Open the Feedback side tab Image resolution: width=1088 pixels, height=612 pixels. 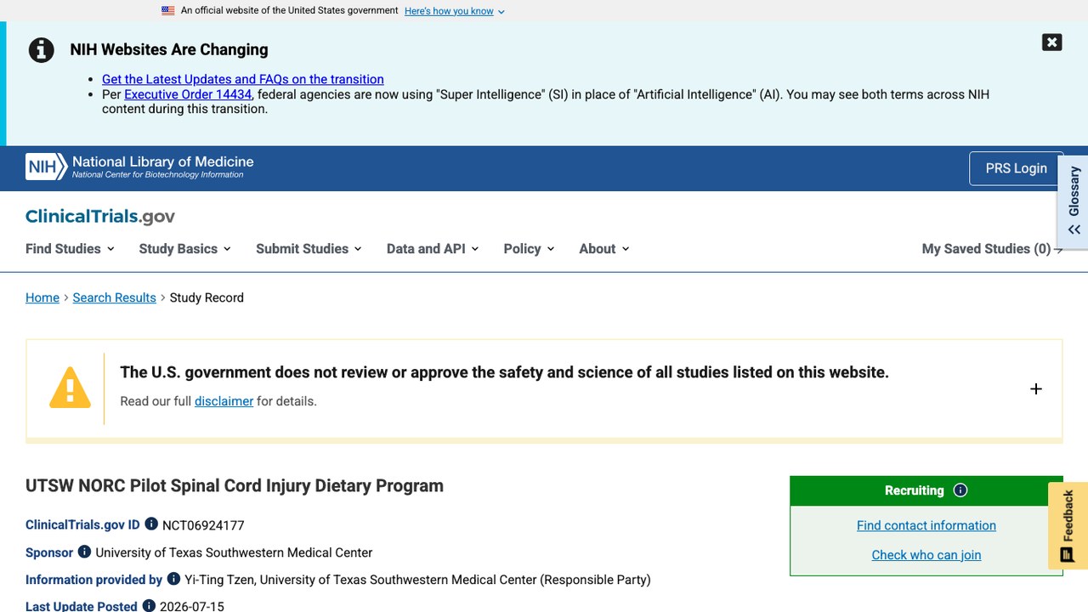(1068, 525)
